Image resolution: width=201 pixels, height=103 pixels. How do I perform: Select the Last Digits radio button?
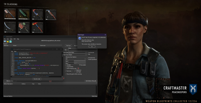pyautogui.click(x=75, y=72)
